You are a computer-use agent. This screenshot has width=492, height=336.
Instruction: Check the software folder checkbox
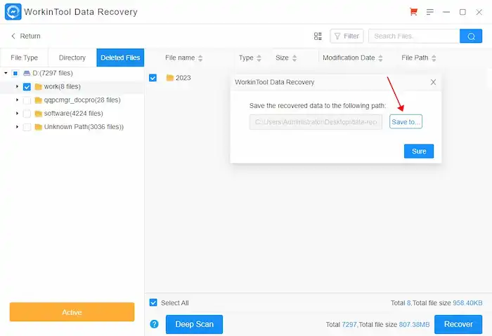27,114
